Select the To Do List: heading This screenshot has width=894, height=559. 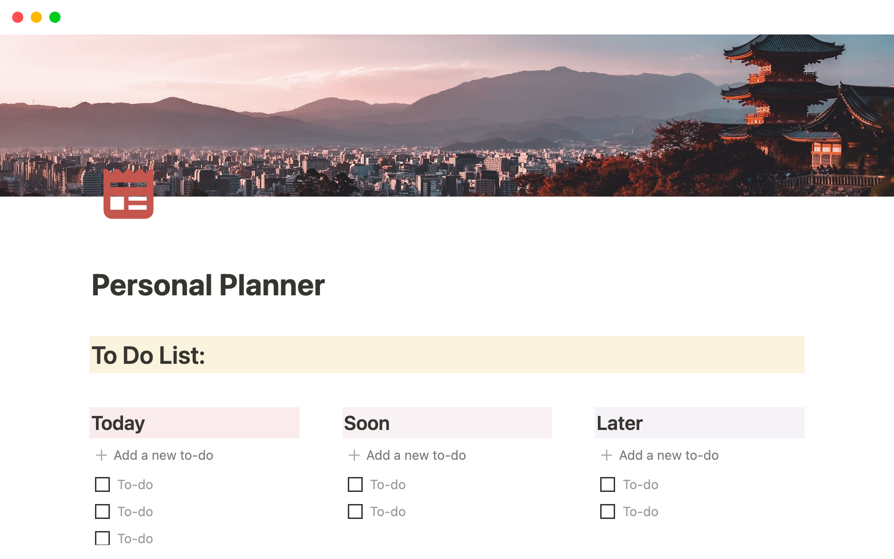pos(149,355)
